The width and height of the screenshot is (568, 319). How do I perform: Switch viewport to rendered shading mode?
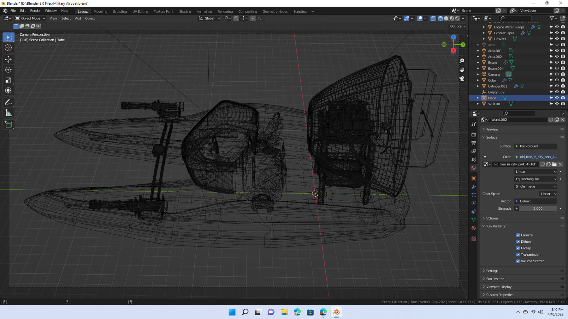click(x=458, y=18)
